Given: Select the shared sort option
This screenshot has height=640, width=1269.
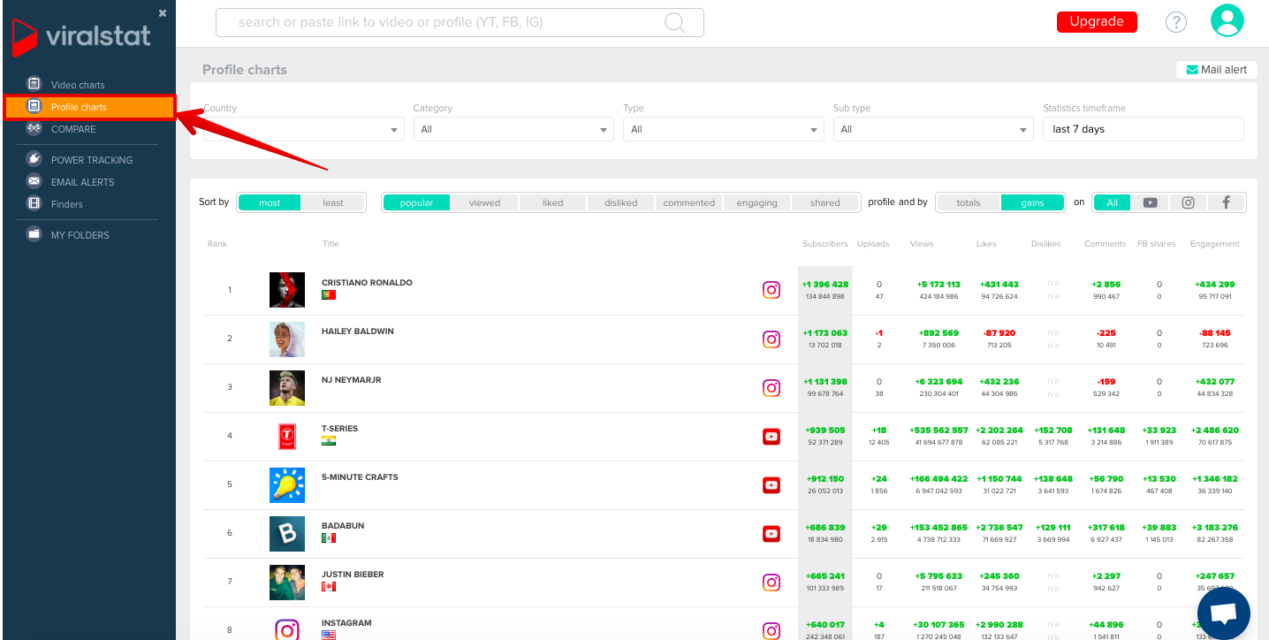Looking at the screenshot, I should pos(825,202).
